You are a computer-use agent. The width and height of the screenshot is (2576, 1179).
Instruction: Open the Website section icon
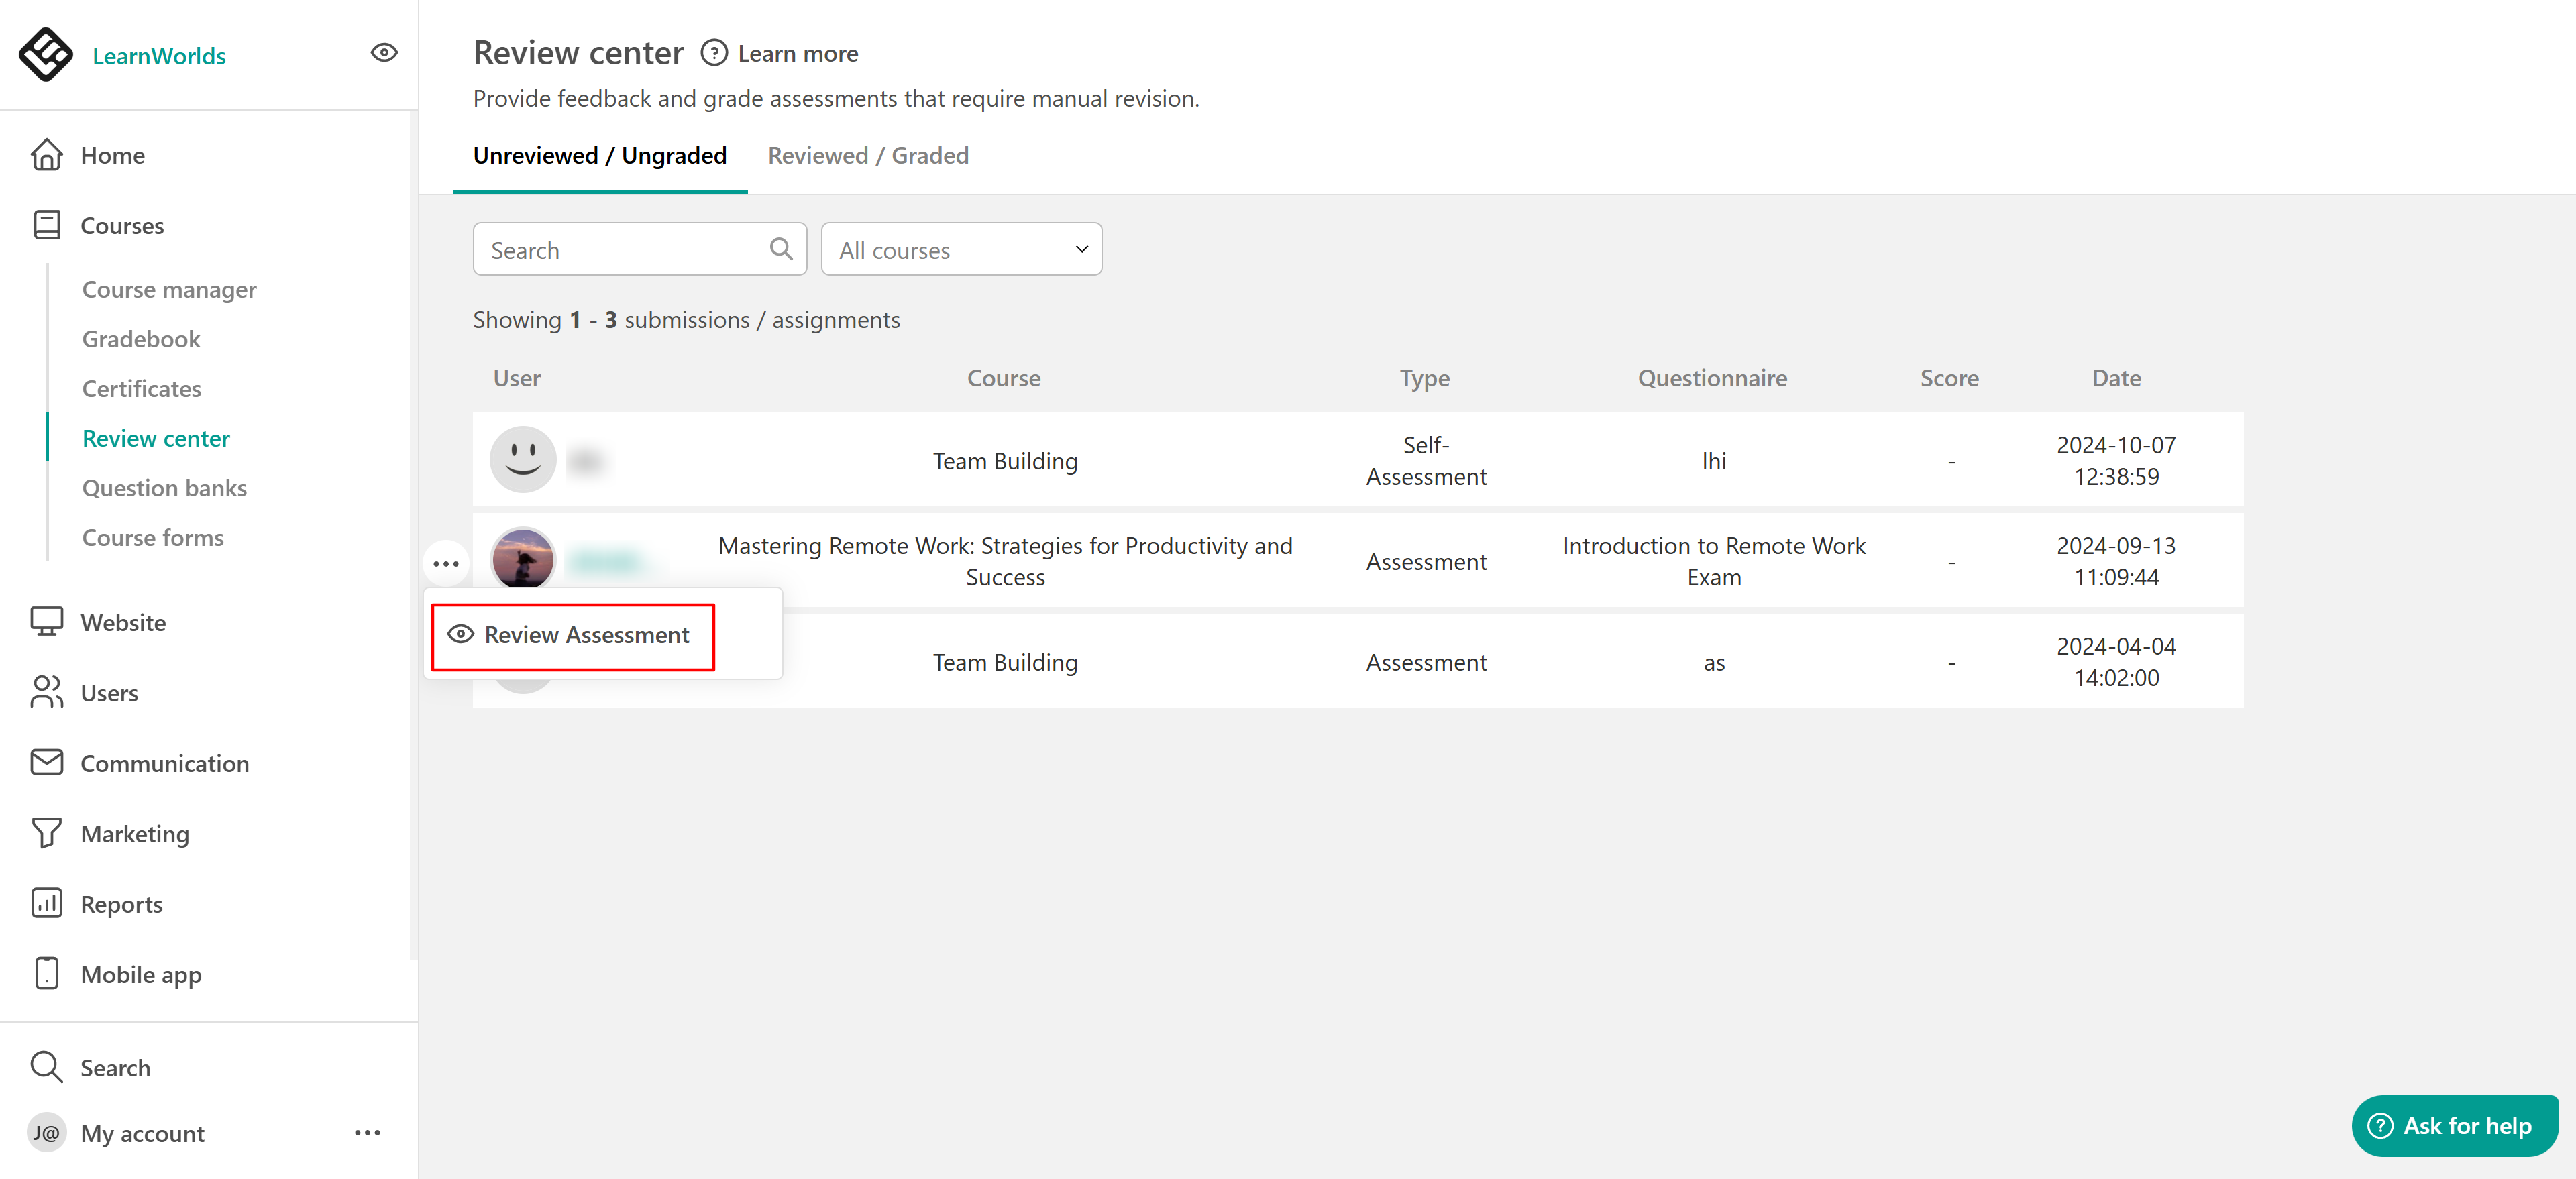(46, 622)
